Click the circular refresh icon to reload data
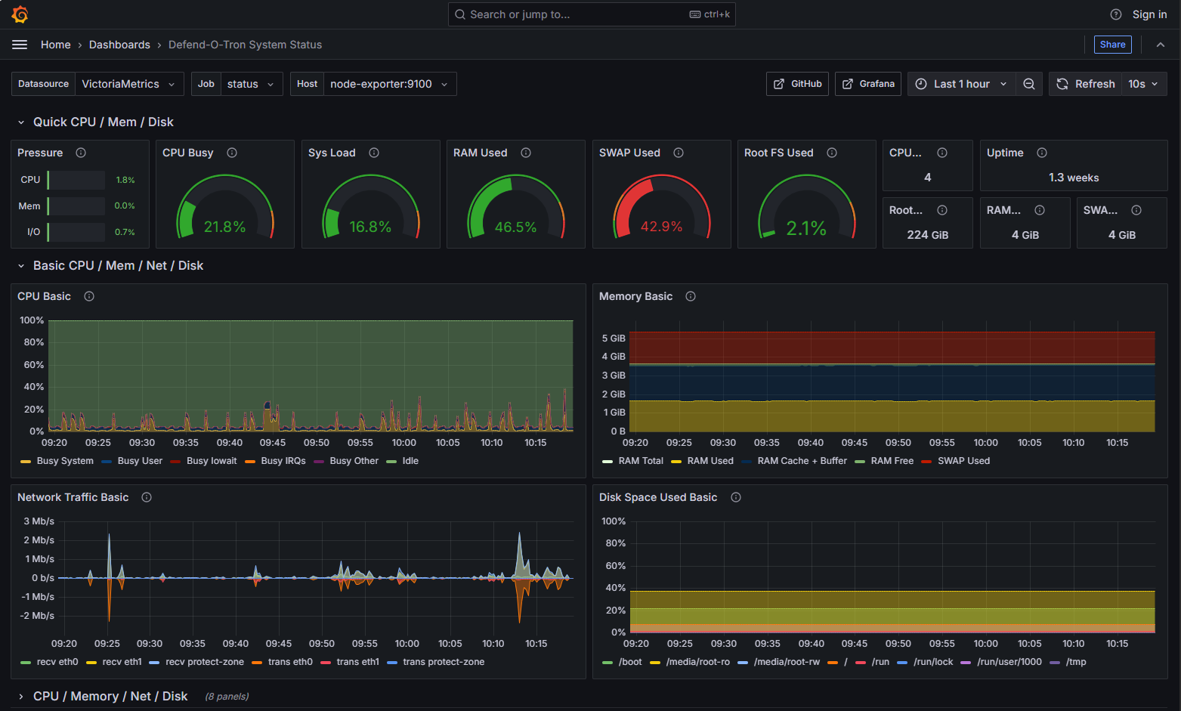The width and height of the screenshot is (1181, 711). [1062, 84]
